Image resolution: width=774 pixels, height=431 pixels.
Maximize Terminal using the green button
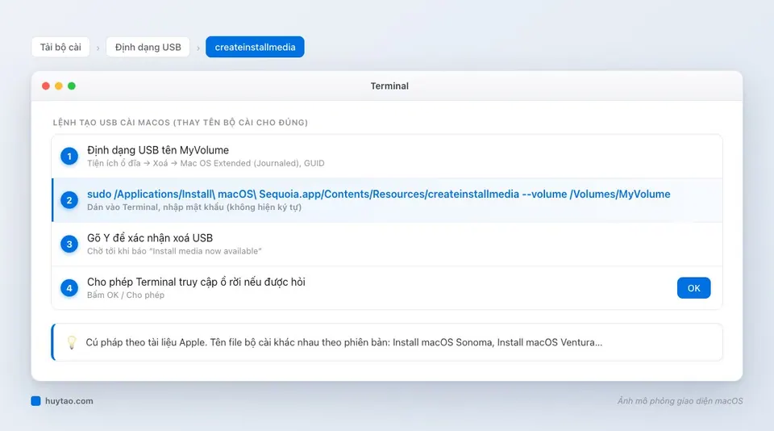tap(72, 86)
